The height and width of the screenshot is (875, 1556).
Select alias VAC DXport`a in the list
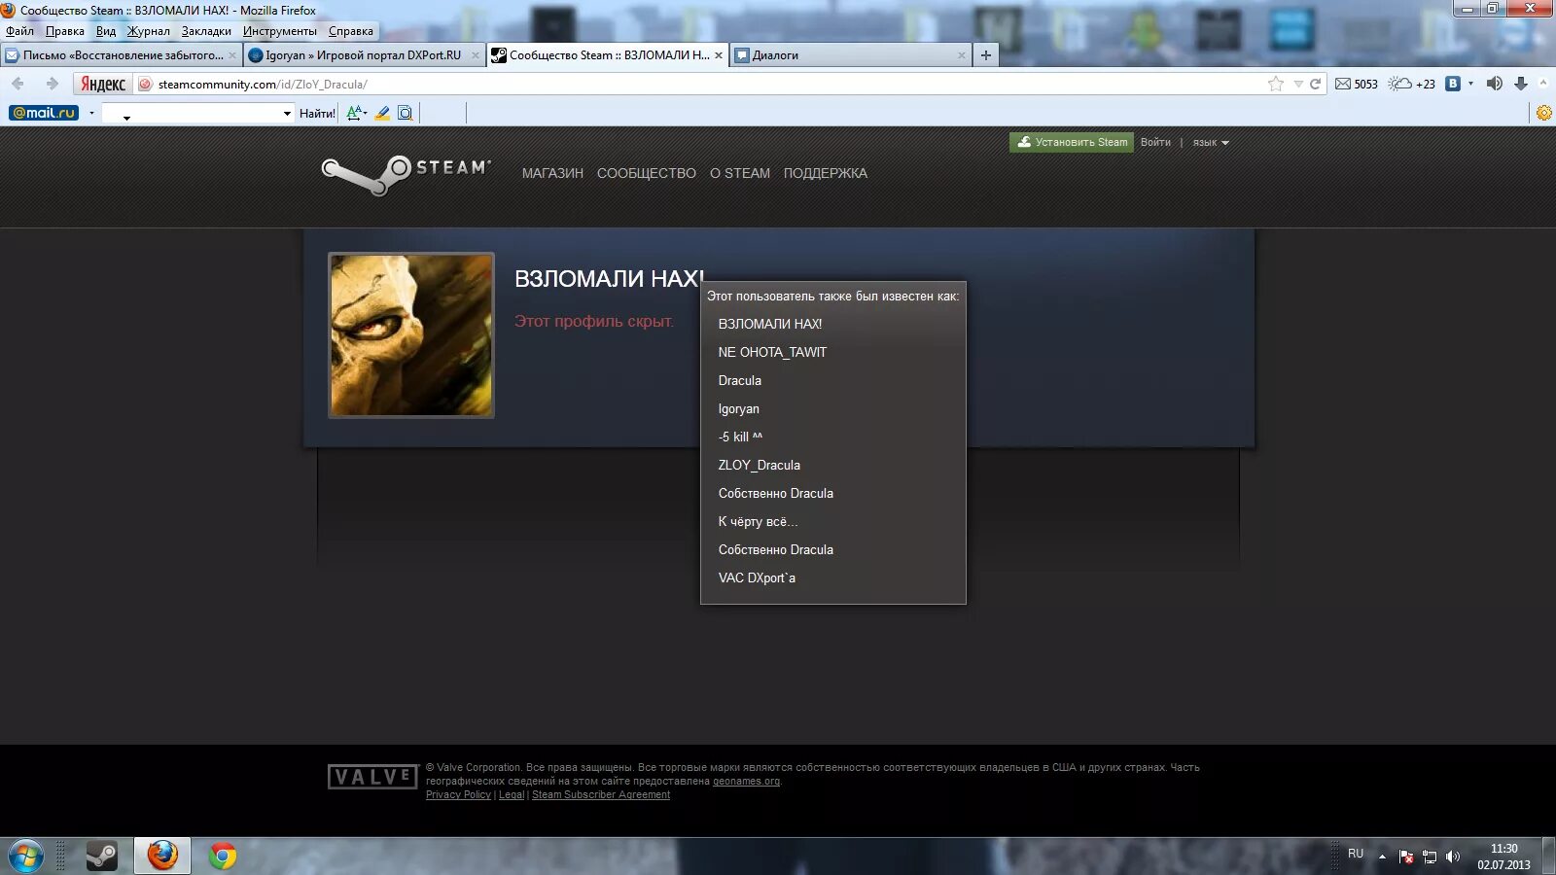(757, 577)
